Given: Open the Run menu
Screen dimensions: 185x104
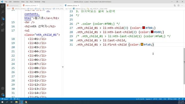Looking at the screenshot, I should coord(31,2).
